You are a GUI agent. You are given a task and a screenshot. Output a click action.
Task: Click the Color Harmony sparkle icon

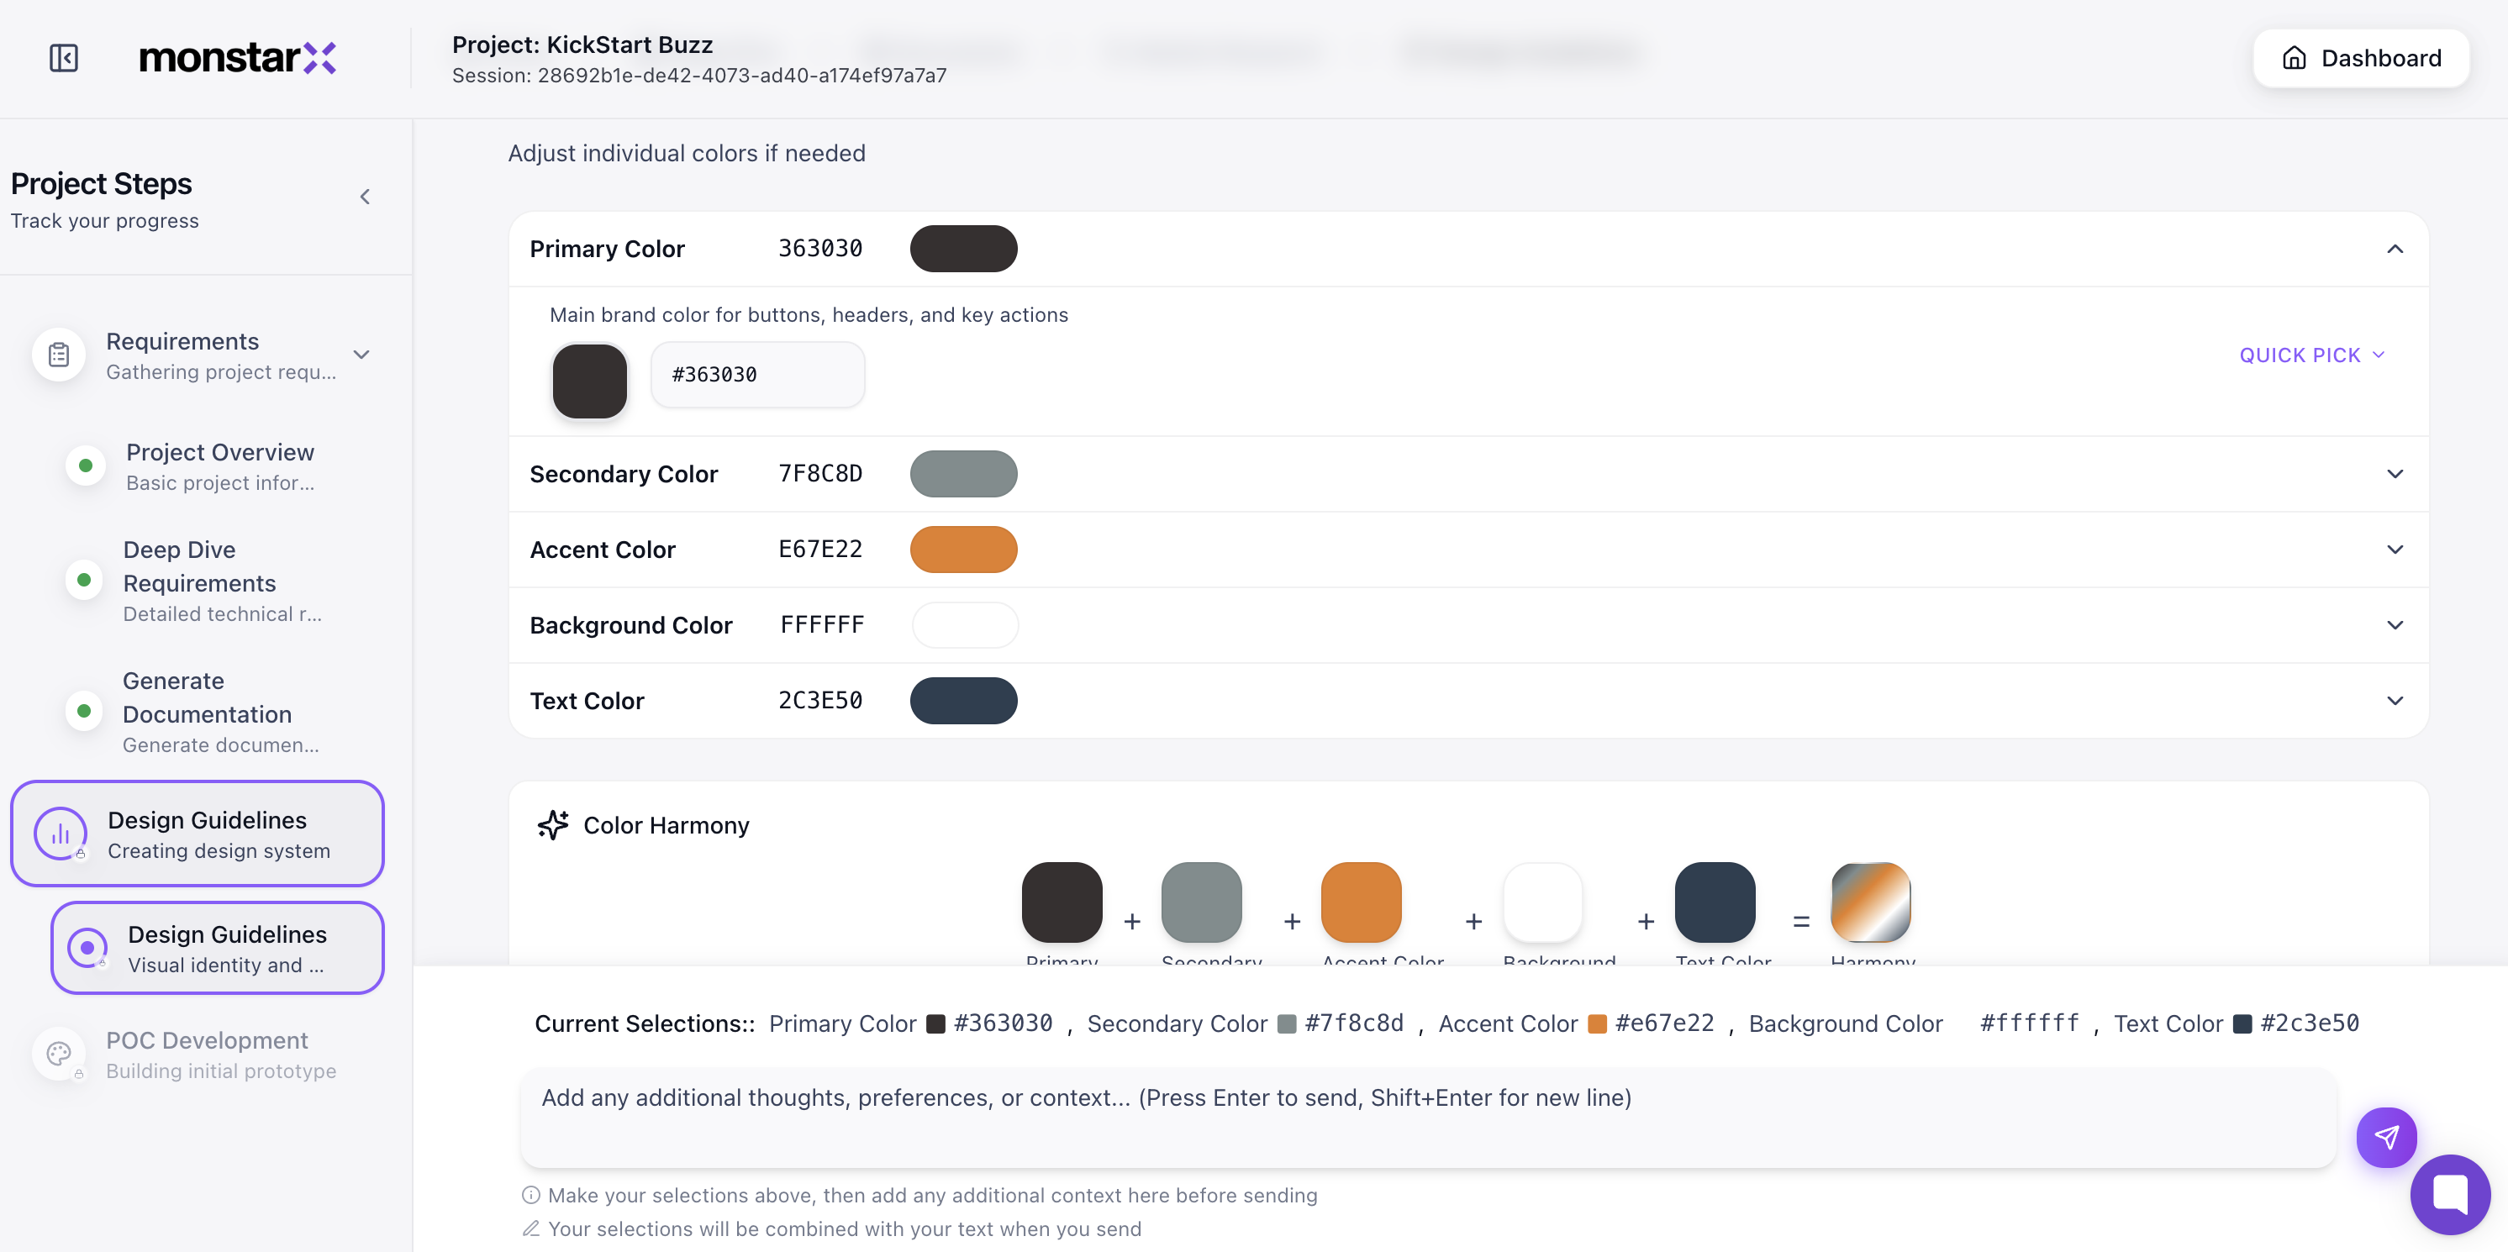point(553,824)
